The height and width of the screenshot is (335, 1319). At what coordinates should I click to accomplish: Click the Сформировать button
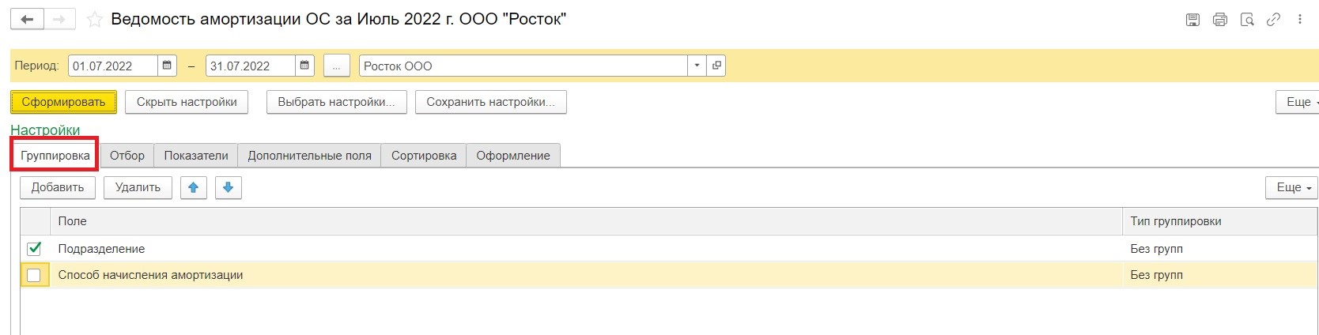63,102
